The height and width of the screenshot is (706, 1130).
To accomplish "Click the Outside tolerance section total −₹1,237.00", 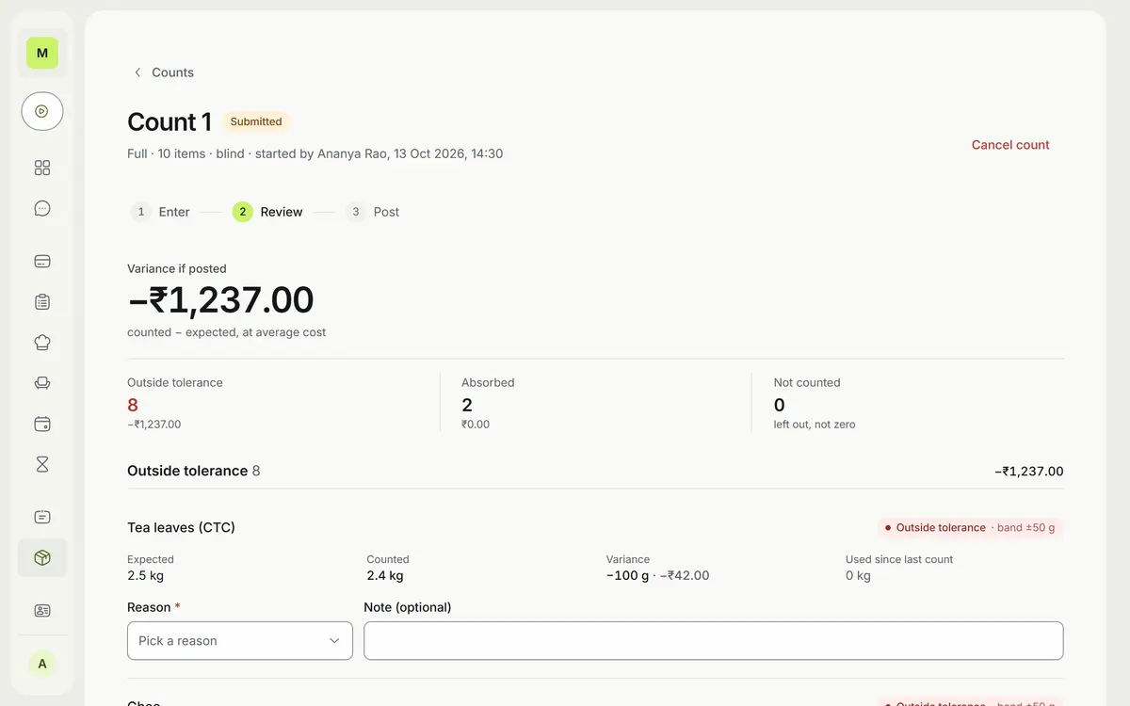I will click(x=1029, y=471).
